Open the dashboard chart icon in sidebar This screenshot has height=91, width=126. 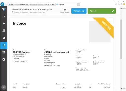point(4,31)
